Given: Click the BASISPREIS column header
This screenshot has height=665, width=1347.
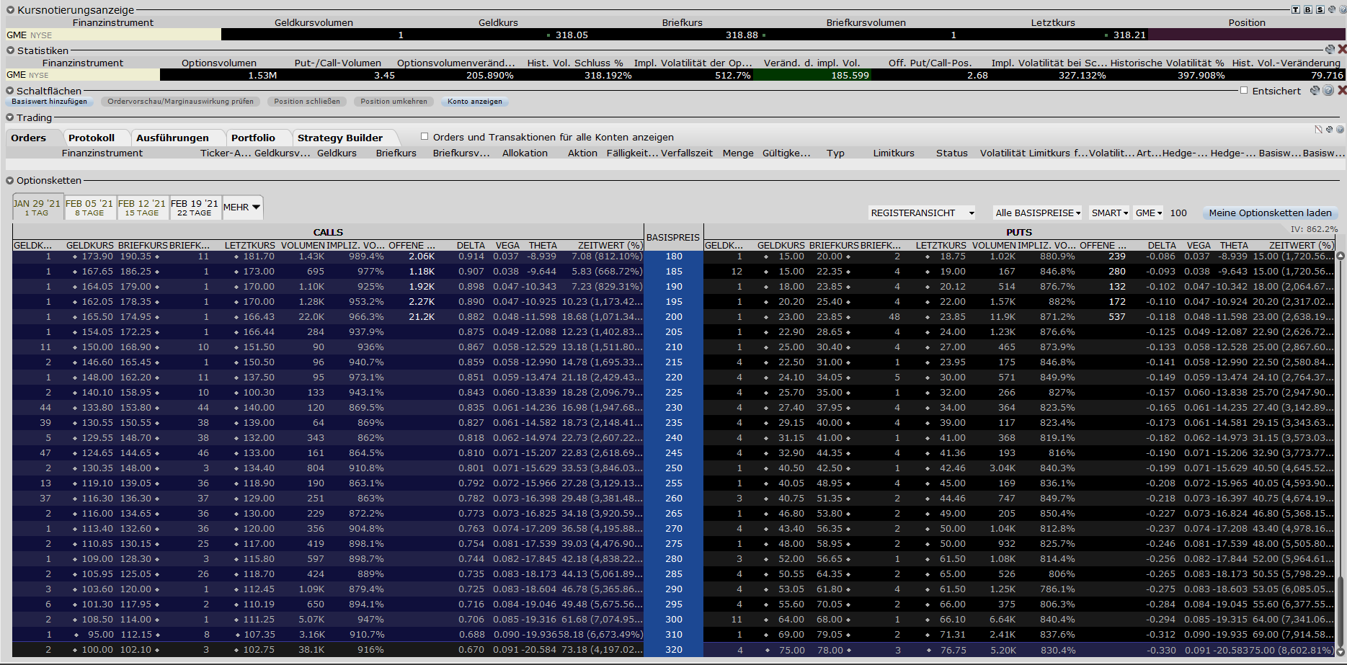Looking at the screenshot, I should tap(673, 237).
